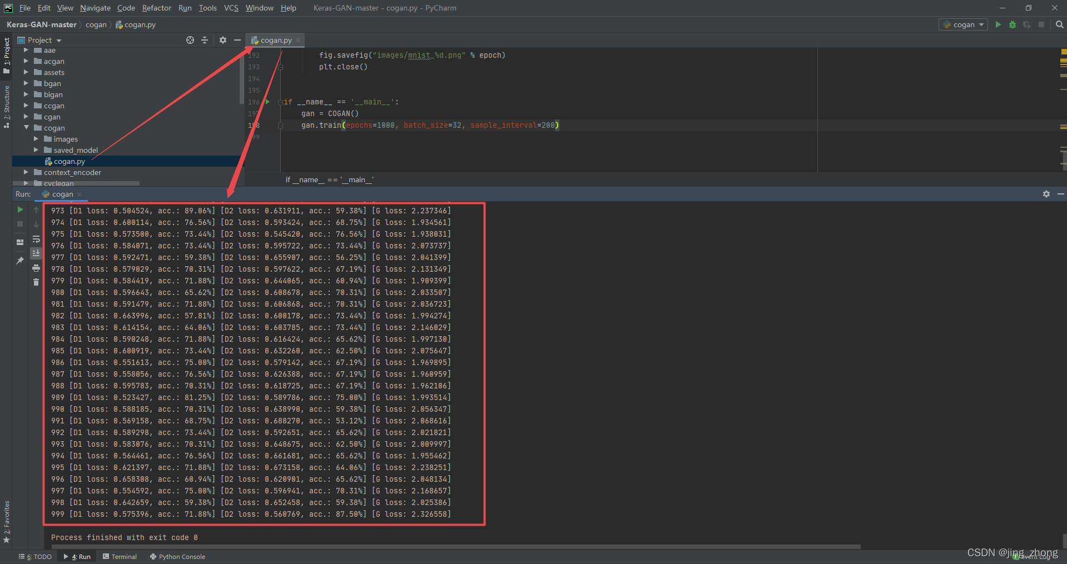The width and height of the screenshot is (1067, 564).
Task: Open the File menu
Action: point(25,8)
